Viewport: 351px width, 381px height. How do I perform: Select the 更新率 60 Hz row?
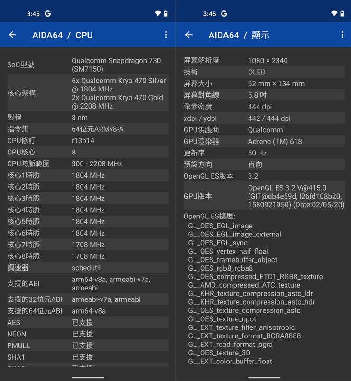(x=264, y=153)
